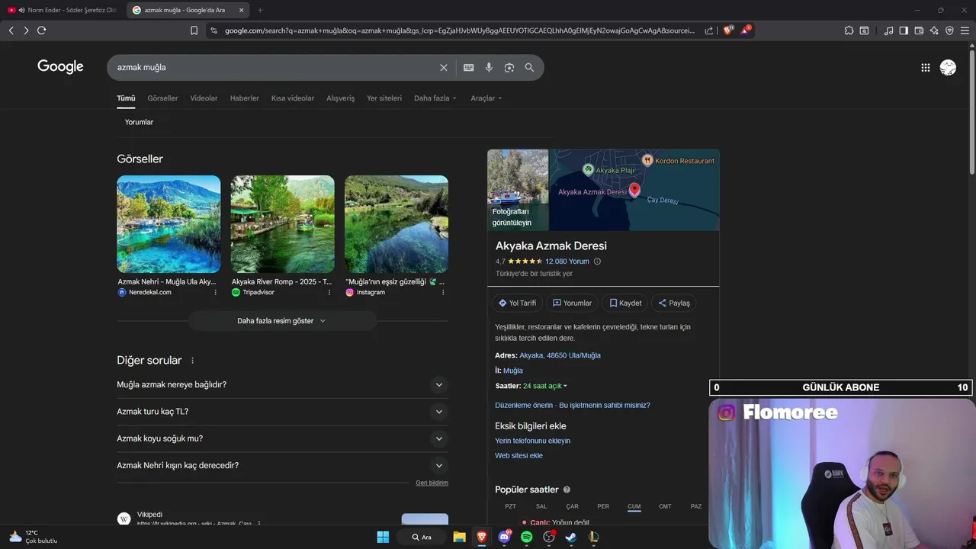Expand 'Azmak turu kaç TL?' question
Screen dimensions: 976x549
(x=282, y=412)
